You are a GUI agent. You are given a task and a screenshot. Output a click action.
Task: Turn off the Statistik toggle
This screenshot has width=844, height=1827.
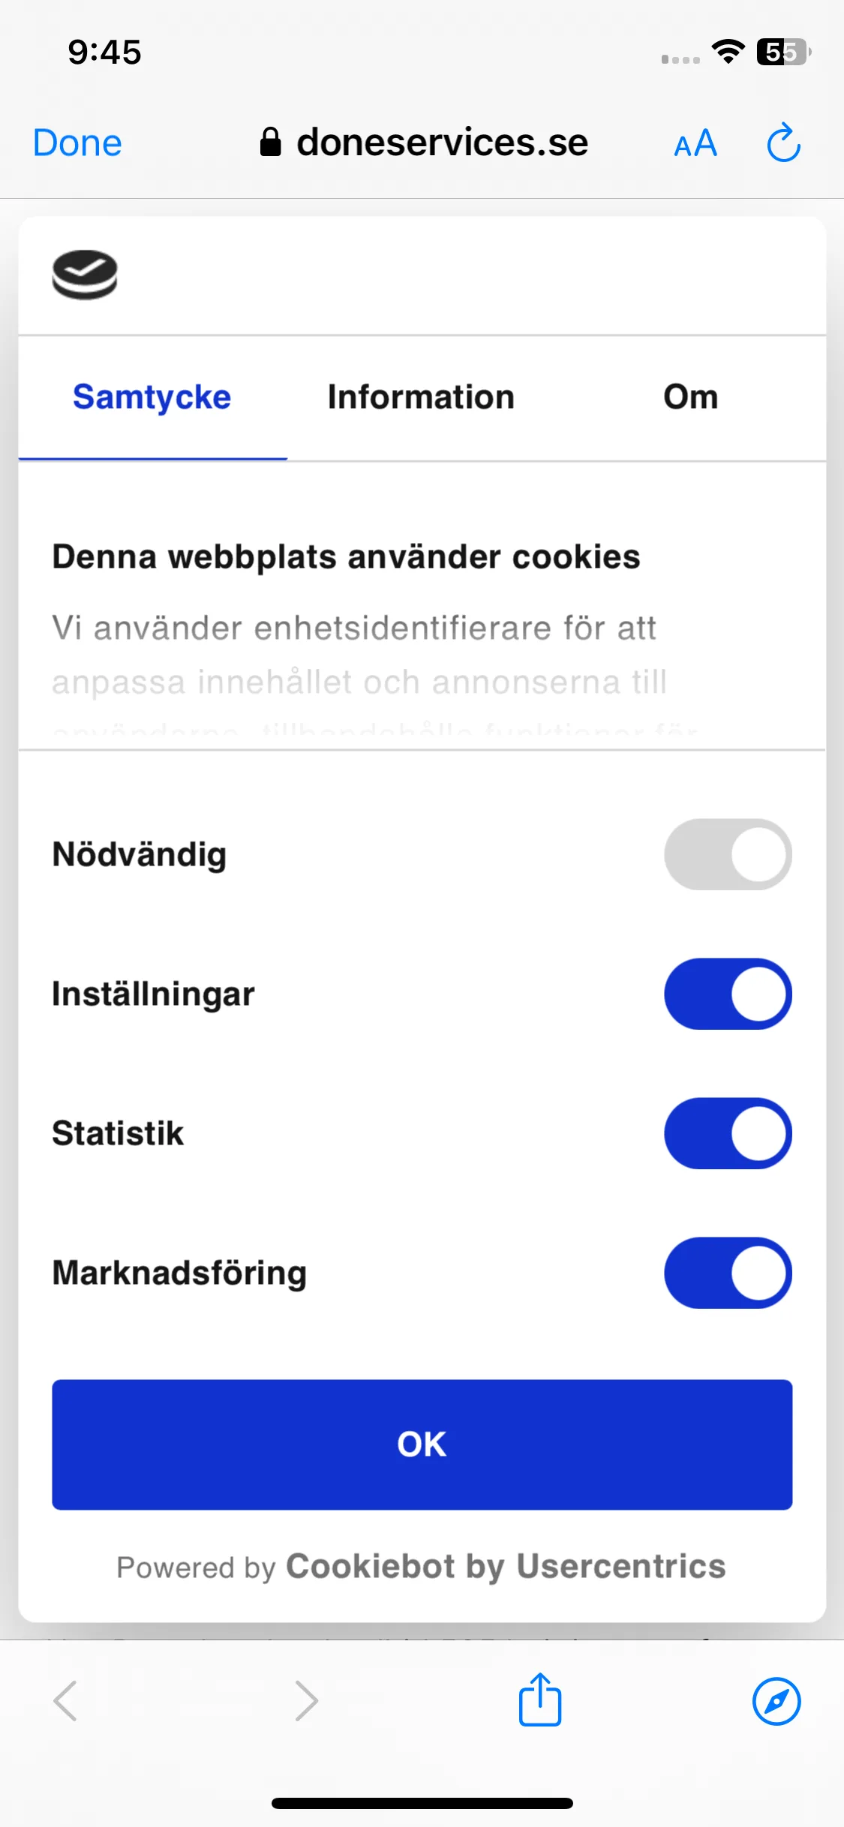[x=728, y=1133]
